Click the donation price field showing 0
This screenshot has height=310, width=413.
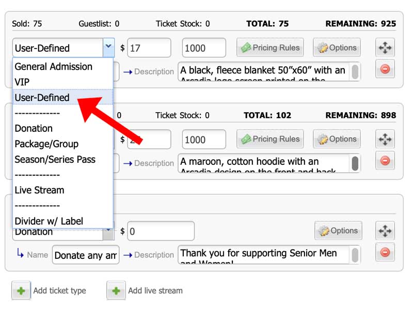161,231
